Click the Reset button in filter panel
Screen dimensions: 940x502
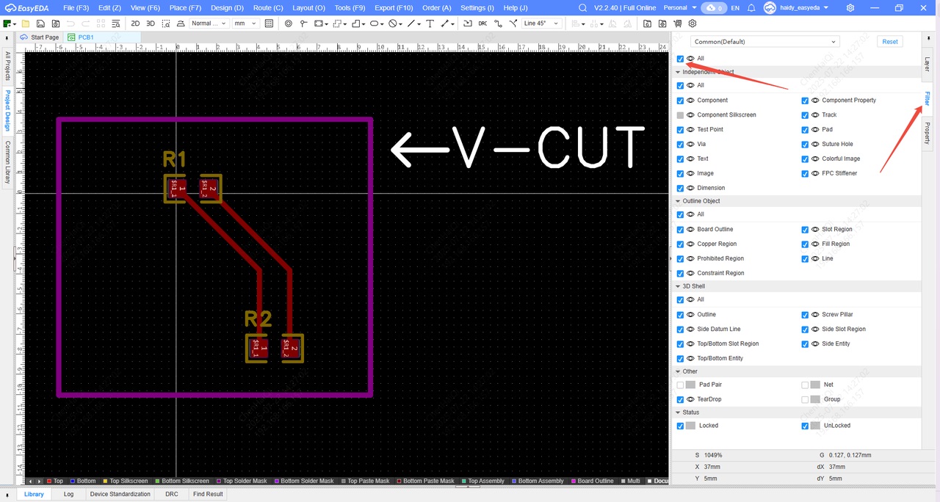pos(889,42)
